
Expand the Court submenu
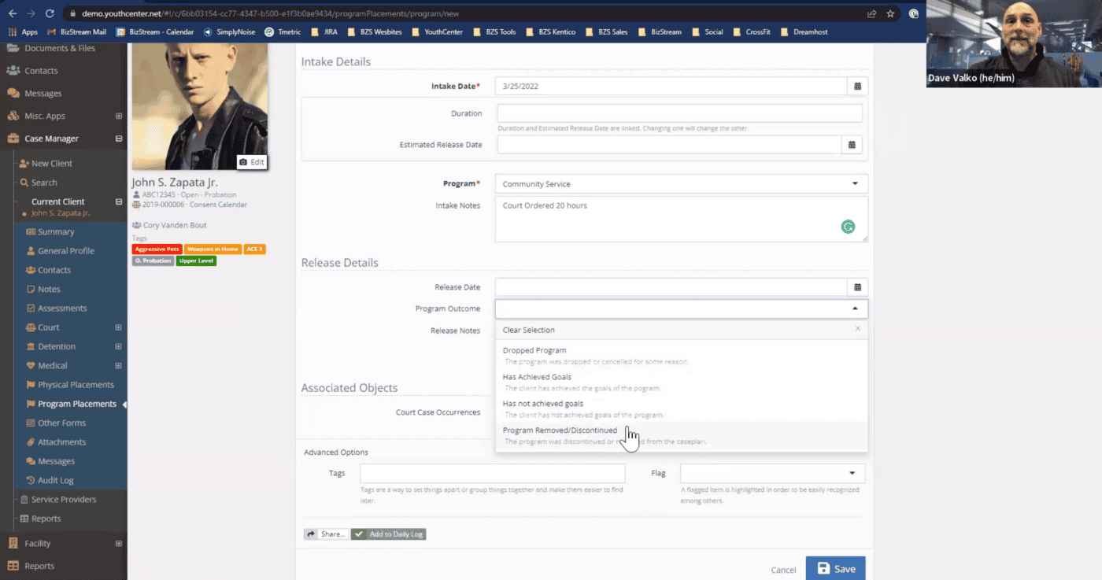(x=119, y=327)
